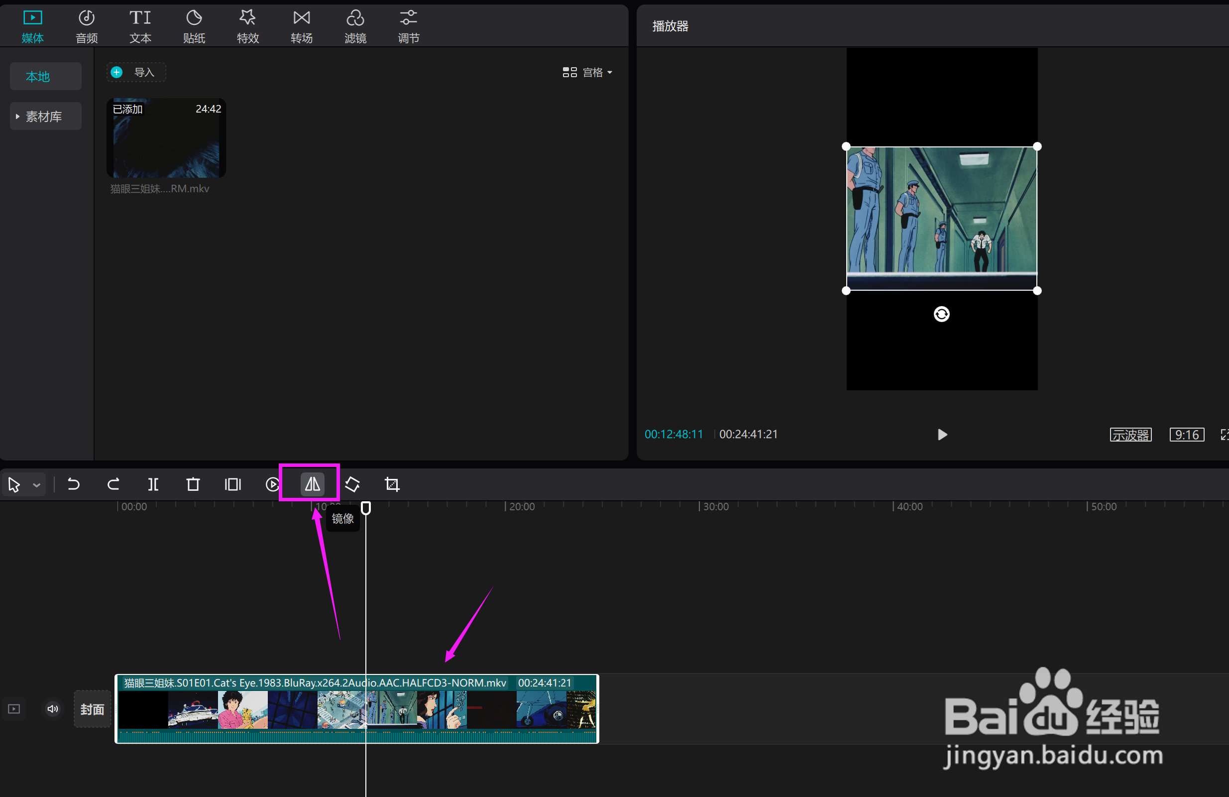
Task: Click the freeze frame tool icon
Action: (x=233, y=484)
